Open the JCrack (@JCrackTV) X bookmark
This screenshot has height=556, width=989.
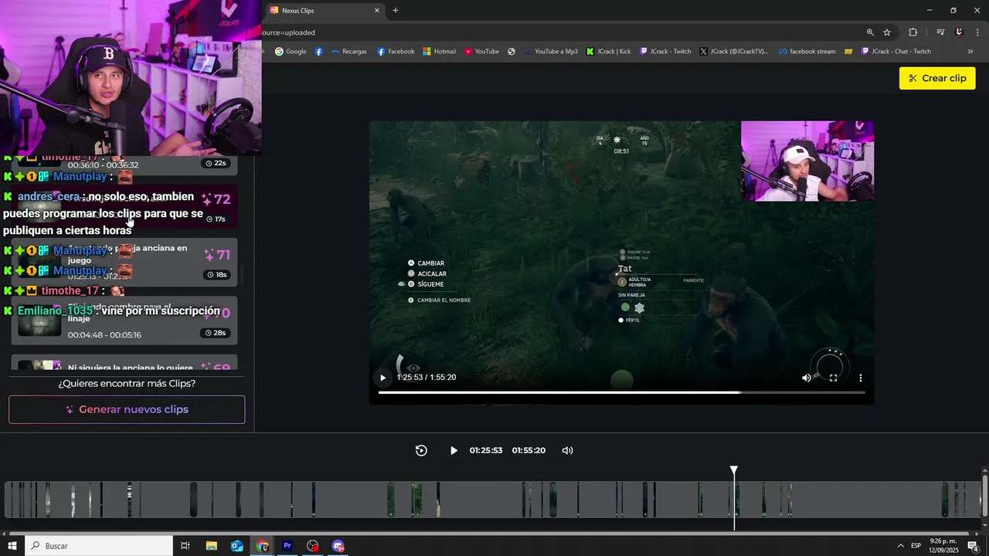tap(734, 52)
